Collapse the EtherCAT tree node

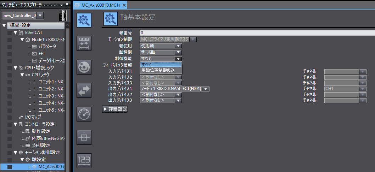coord(16,32)
